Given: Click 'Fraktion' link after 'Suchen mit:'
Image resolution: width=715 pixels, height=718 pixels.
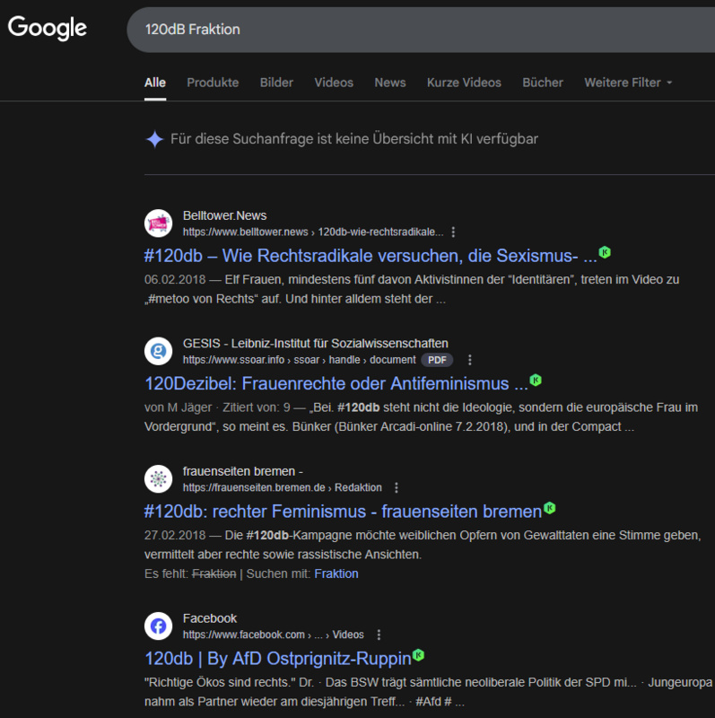Looking at the screenshot, I should click(336, 574).
